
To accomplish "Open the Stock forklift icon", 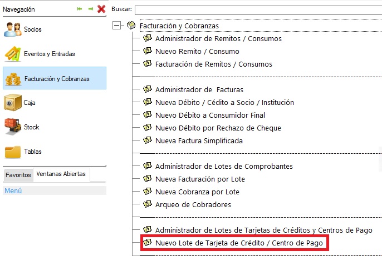I will tap(13, 127).
